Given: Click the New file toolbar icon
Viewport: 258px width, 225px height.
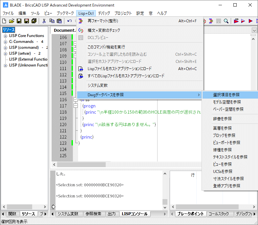Looking at the screenshot, I should pos(4,21).
